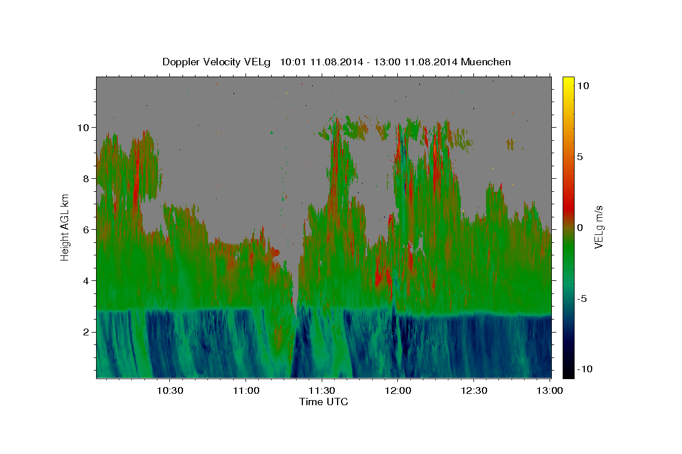Screen dimensions: 682x454
Task: Click the colorbar value -10 label
Action: (x=584, y=369)
